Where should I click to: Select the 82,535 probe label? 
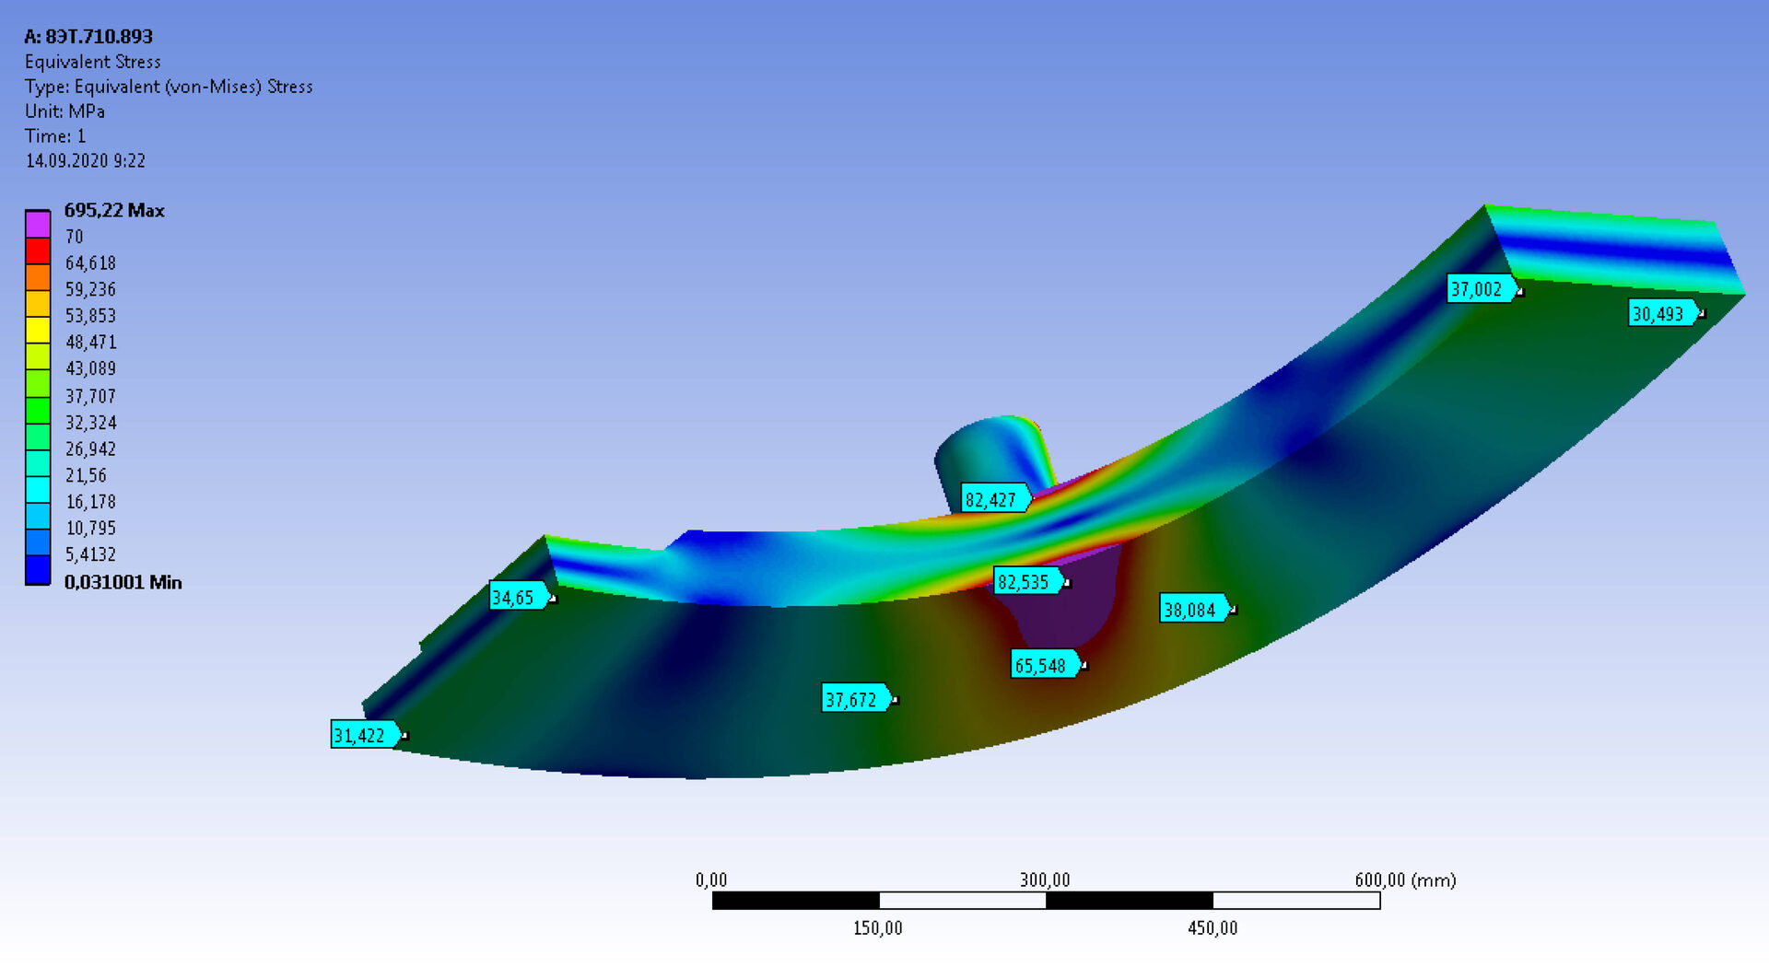[x=1029, y=582]
